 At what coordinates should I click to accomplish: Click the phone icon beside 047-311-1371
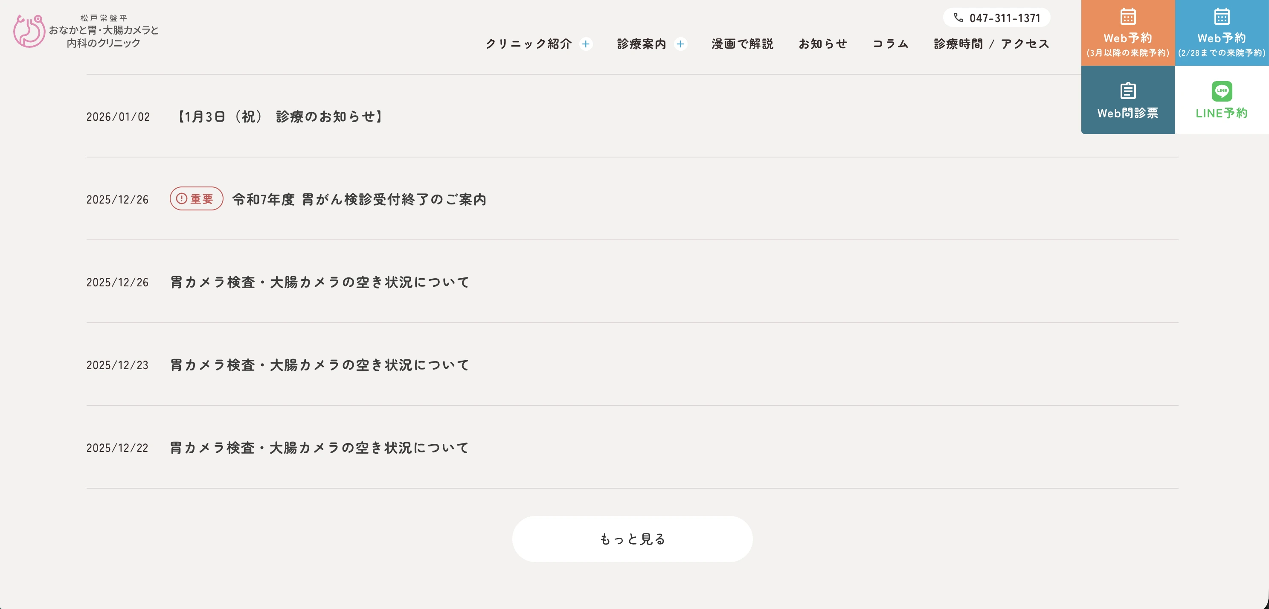[958, 18]
